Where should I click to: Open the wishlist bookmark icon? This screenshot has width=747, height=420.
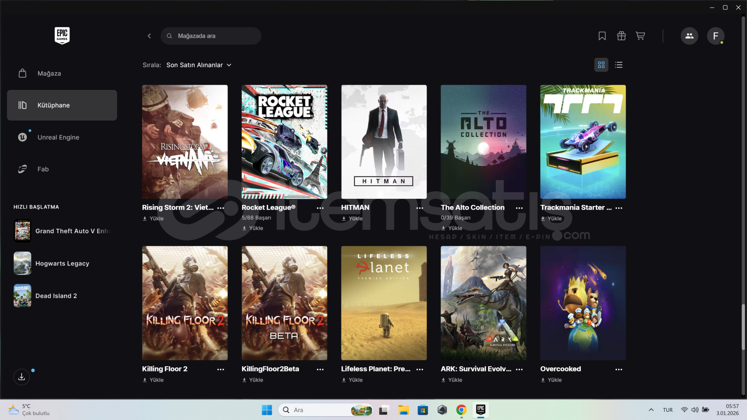point(602,36)
